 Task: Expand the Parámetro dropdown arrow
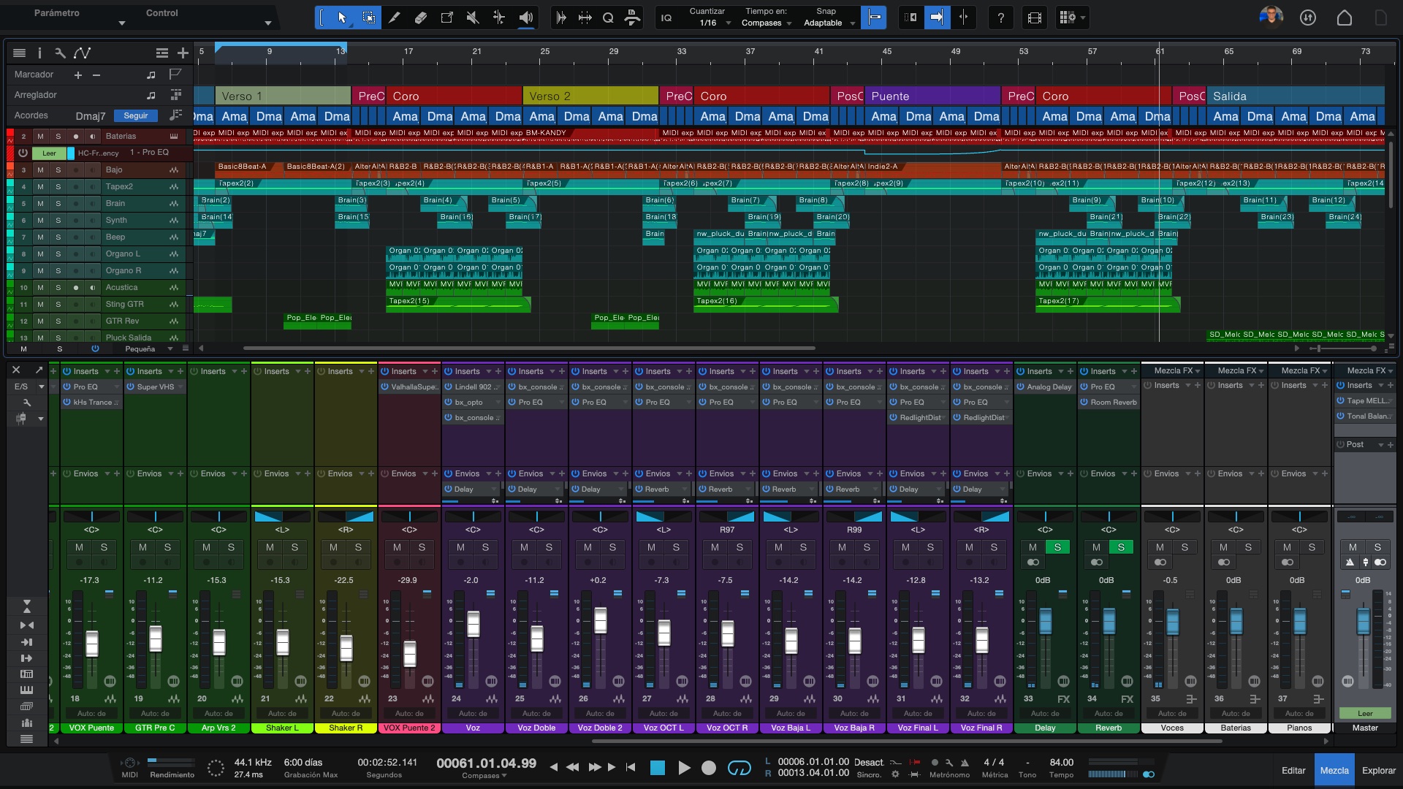tap(122, 23)
